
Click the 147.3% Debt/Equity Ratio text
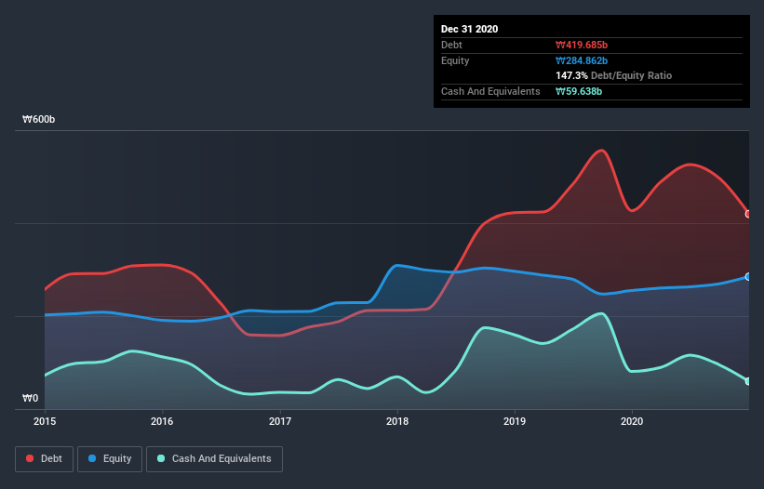click(613, 75)
